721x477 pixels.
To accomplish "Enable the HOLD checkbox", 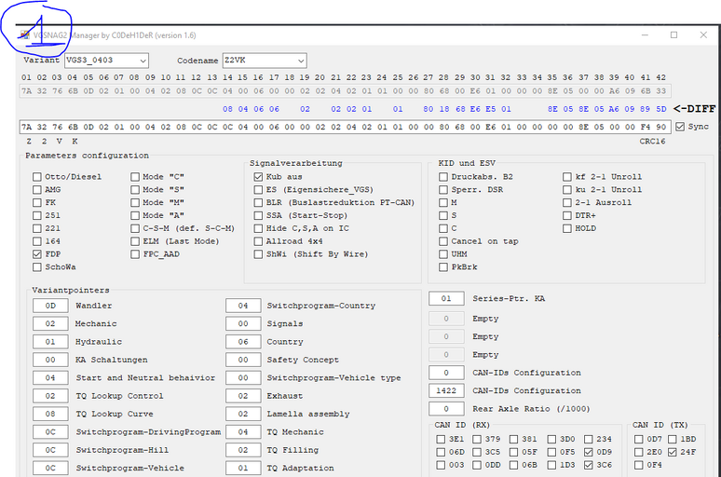I will pos(567,228).
